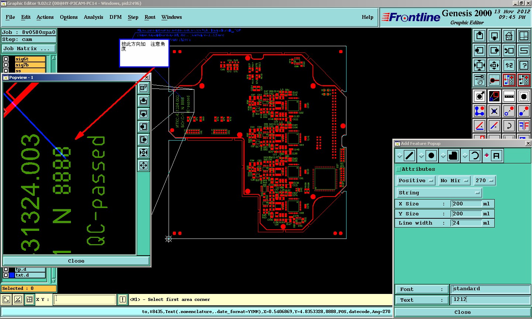Click the X Size input field
The image size is (532, 319).
click(467, 204)
